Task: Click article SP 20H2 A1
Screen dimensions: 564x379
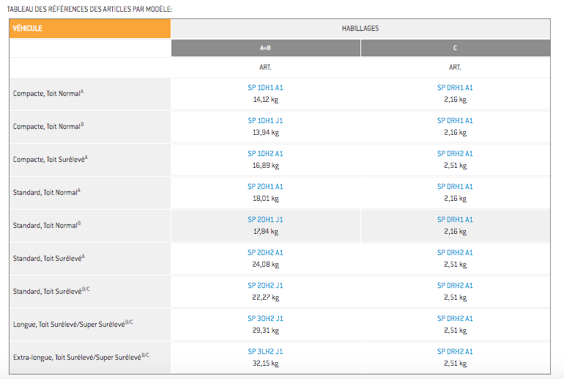Action: (x=265, y=253)
